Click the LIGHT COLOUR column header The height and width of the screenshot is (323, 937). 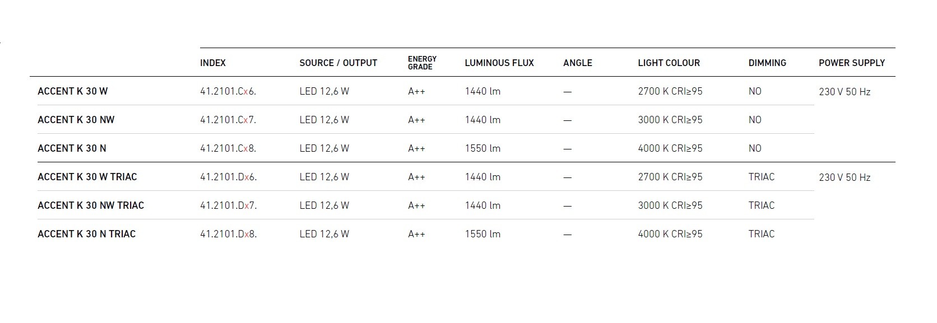coord(669,63)
